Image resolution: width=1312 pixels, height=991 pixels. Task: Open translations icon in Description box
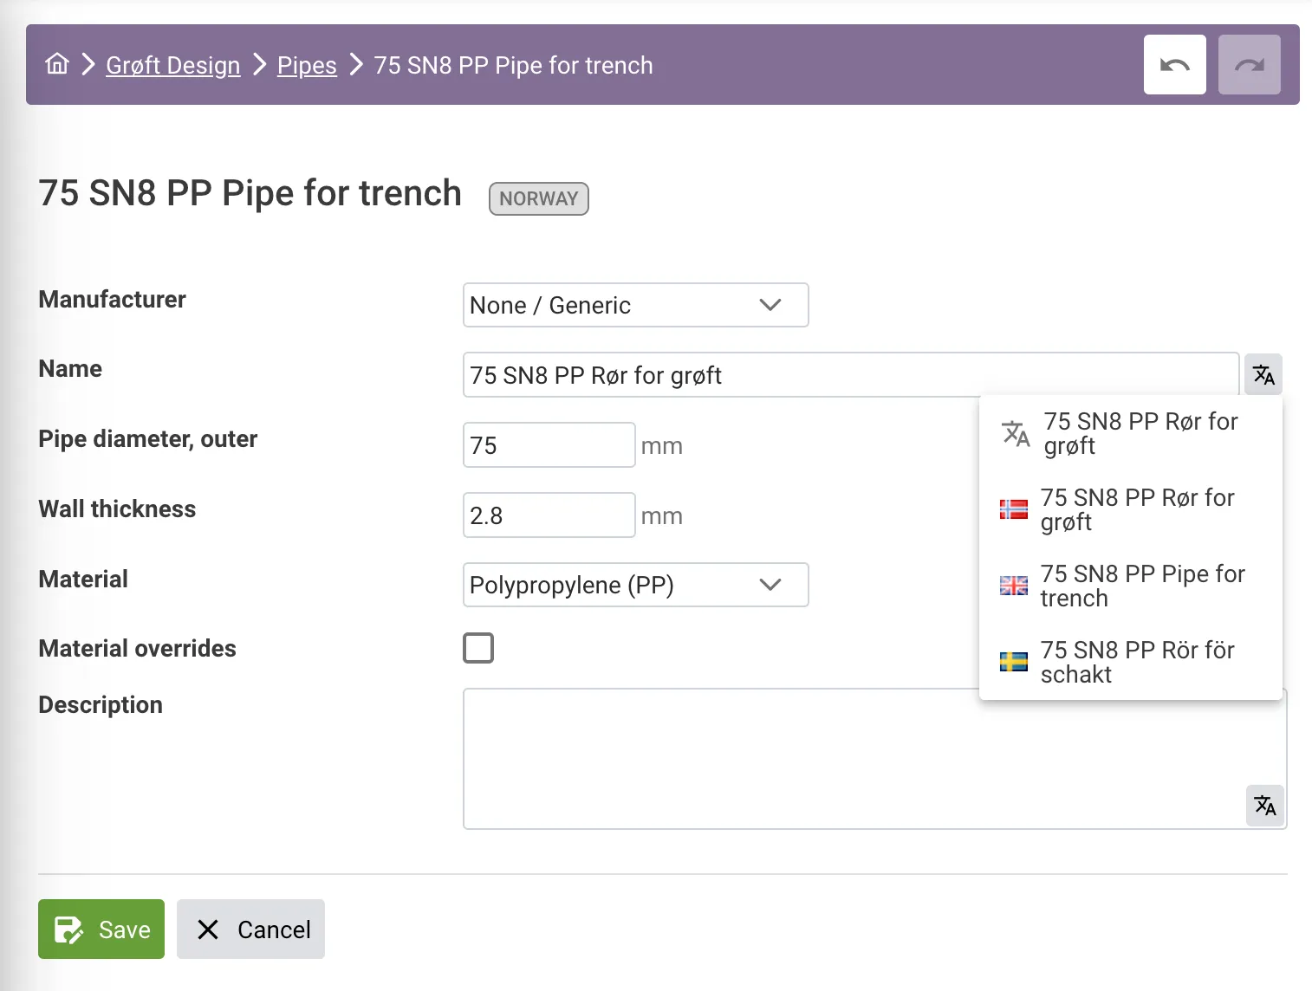tap(1264, 806)
